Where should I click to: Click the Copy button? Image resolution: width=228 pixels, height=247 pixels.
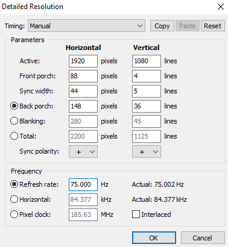[x=162, y=26]
